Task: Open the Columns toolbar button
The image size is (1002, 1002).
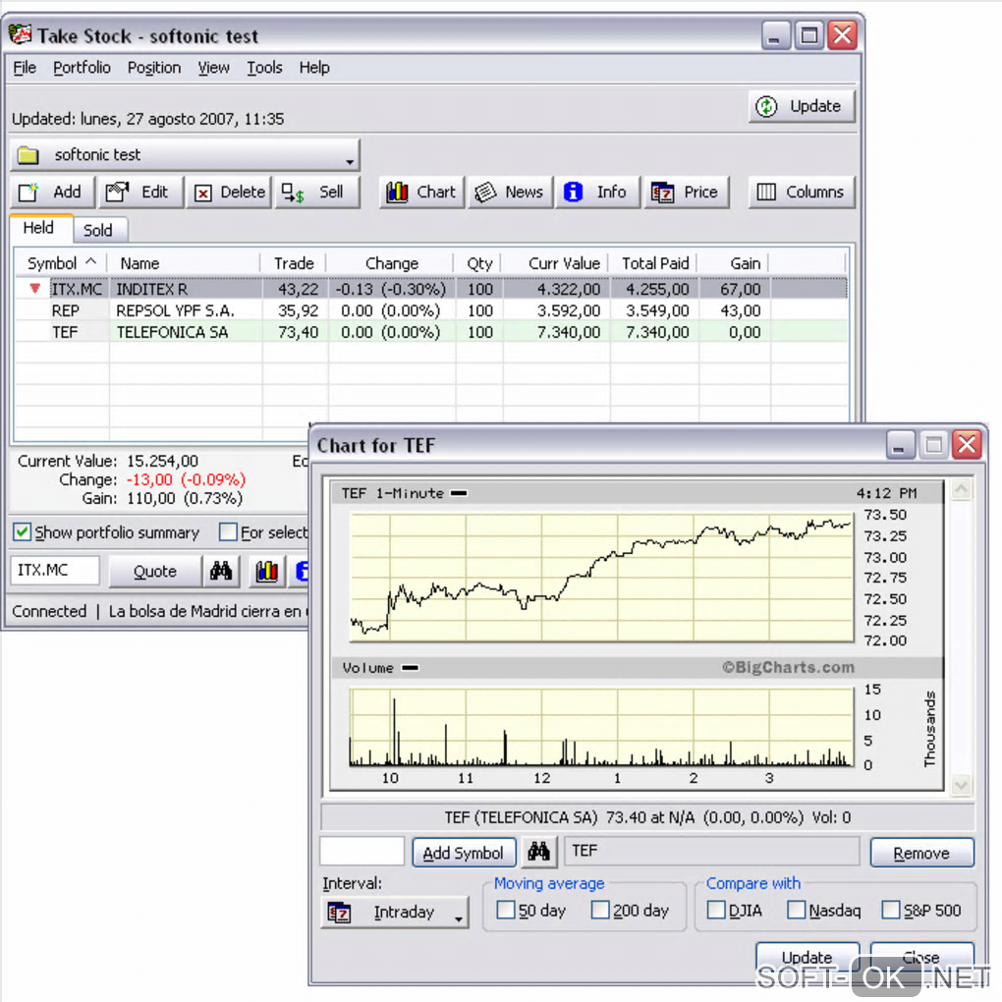Action: 802,193
